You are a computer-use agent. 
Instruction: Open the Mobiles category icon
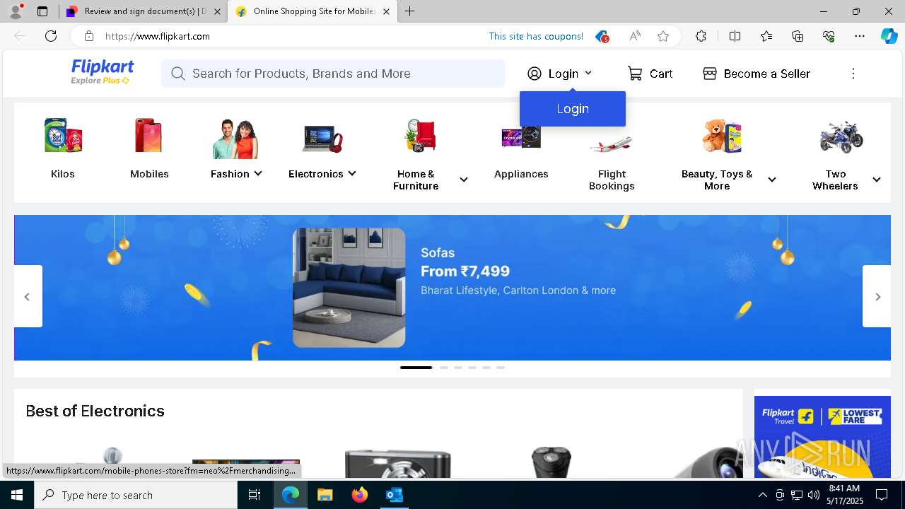click(x=149, y=135)
